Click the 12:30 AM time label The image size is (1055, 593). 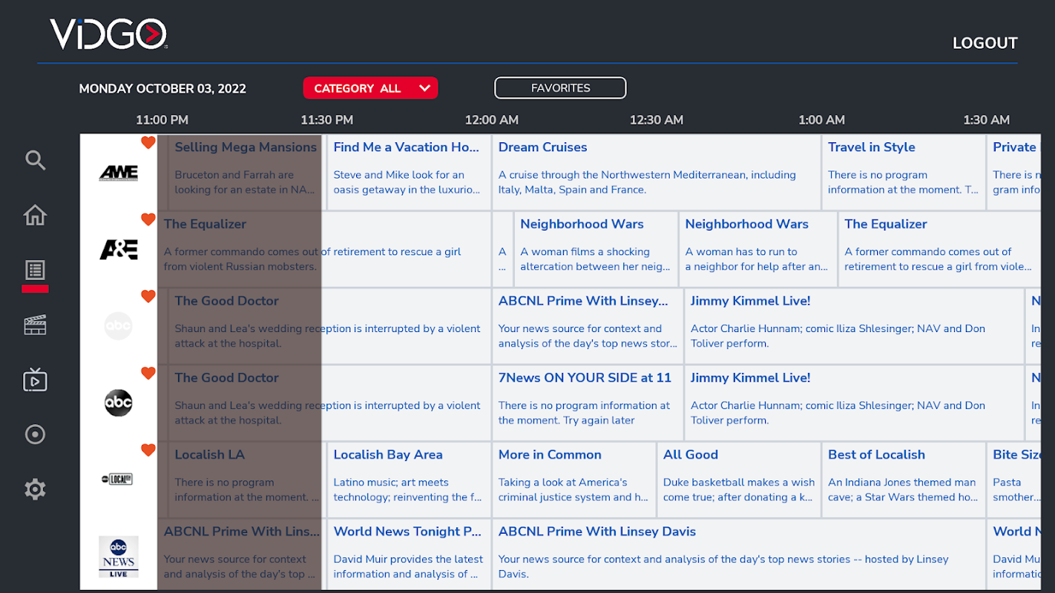[x=657, y=120]
